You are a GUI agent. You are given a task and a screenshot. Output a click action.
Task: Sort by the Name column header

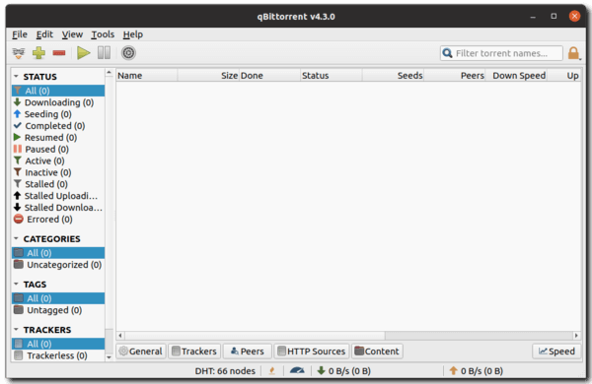click(146, 76)
